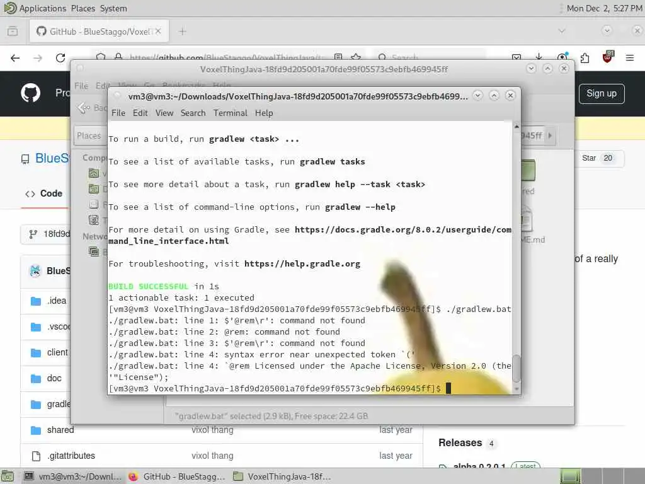This screenshot has height=484, width=645.
Task: Click the uBlock Origin shield icon
Action: pyautogui.click(x=607, y=57)
